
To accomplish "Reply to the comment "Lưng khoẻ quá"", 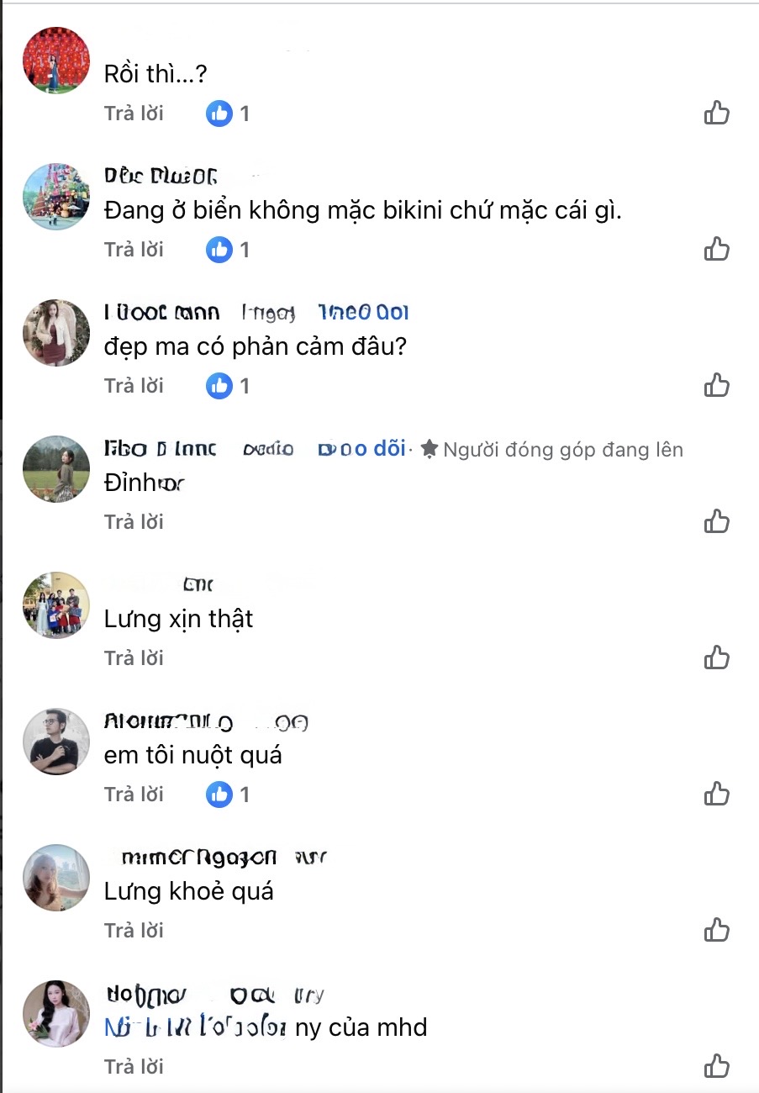I will click(134, 930).
